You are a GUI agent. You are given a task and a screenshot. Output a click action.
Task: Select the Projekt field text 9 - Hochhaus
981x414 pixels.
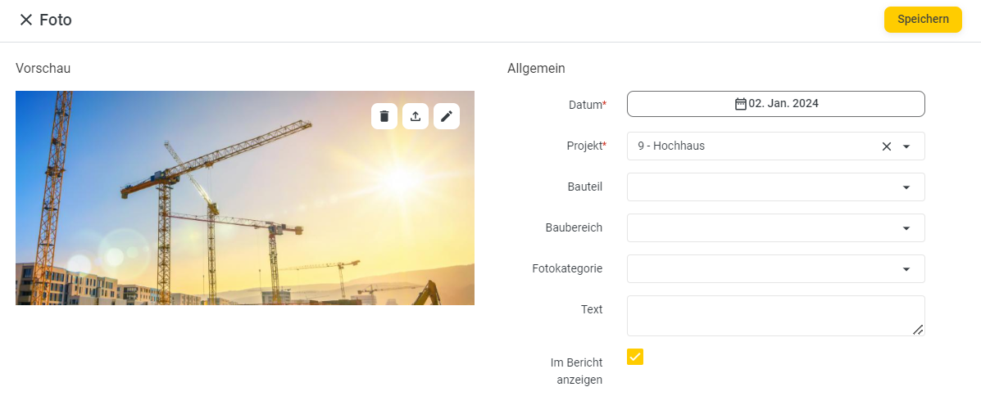671,146
